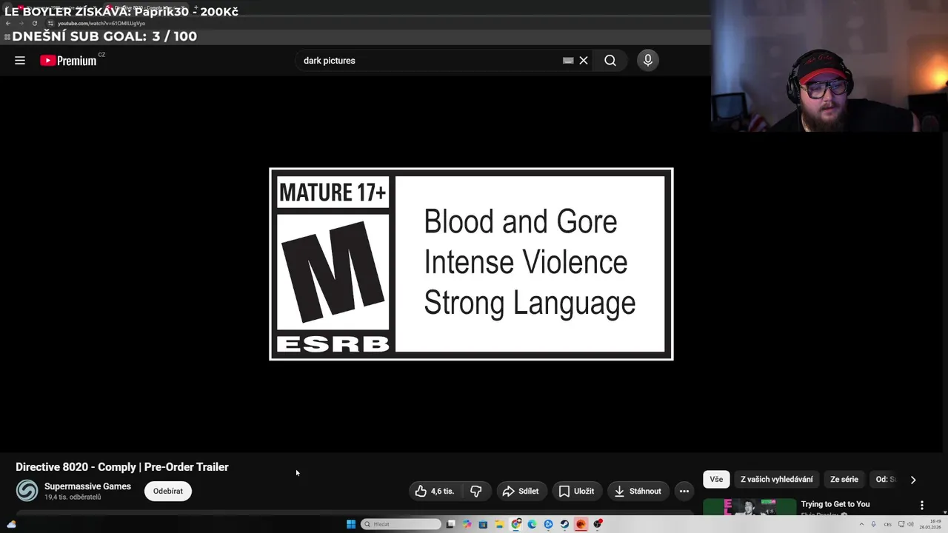Open the Supermassive Games channel name link
The width and height of the screenshot is (948, 533).
point(87,486)
